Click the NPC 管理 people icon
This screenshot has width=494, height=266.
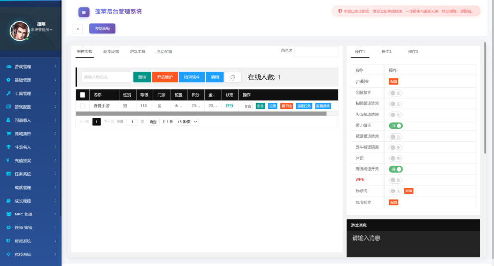pos(9,214)
